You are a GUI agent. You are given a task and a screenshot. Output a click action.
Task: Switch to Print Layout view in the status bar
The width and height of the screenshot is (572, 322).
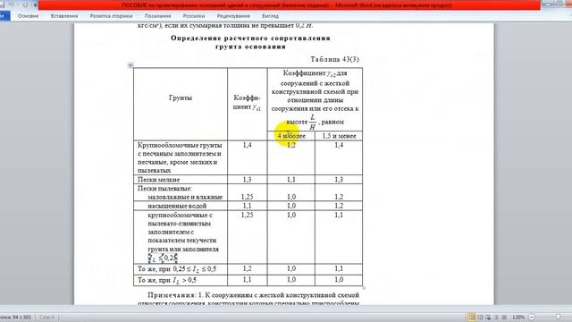pos(472,318)
